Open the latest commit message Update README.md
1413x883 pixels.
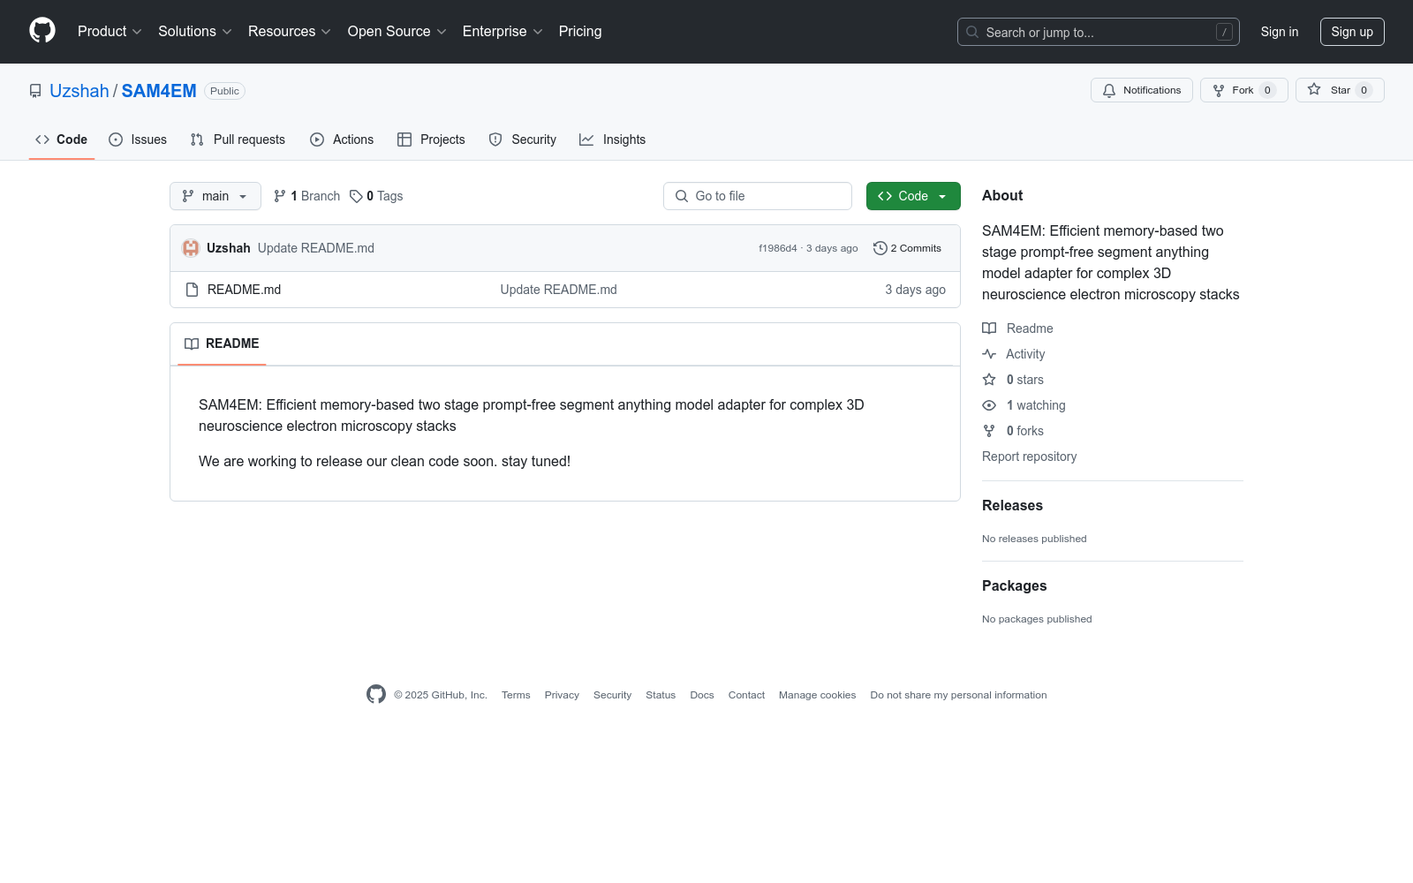pos(316,248)
